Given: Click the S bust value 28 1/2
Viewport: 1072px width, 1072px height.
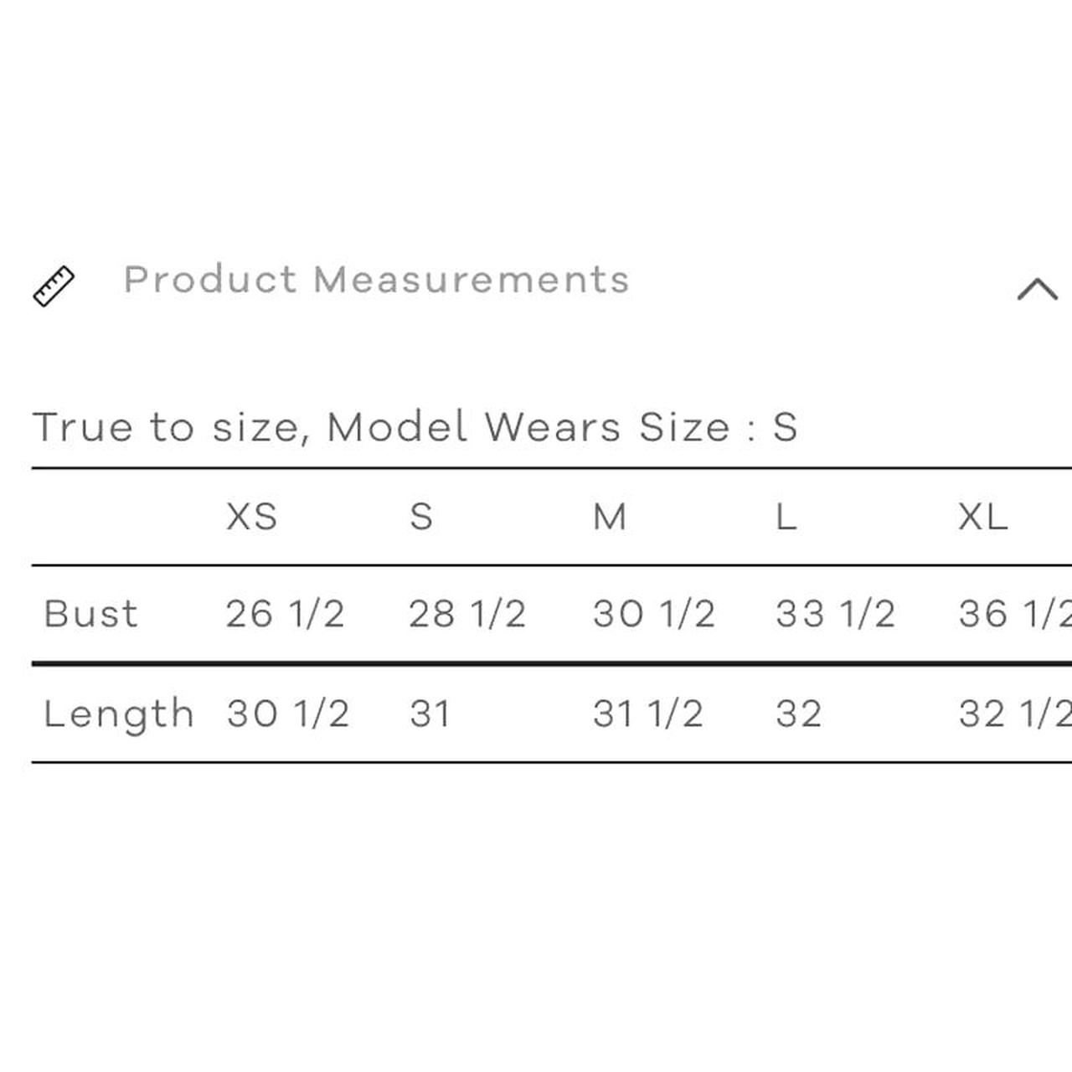Looking at the screenshot, I should click(467, 614).
